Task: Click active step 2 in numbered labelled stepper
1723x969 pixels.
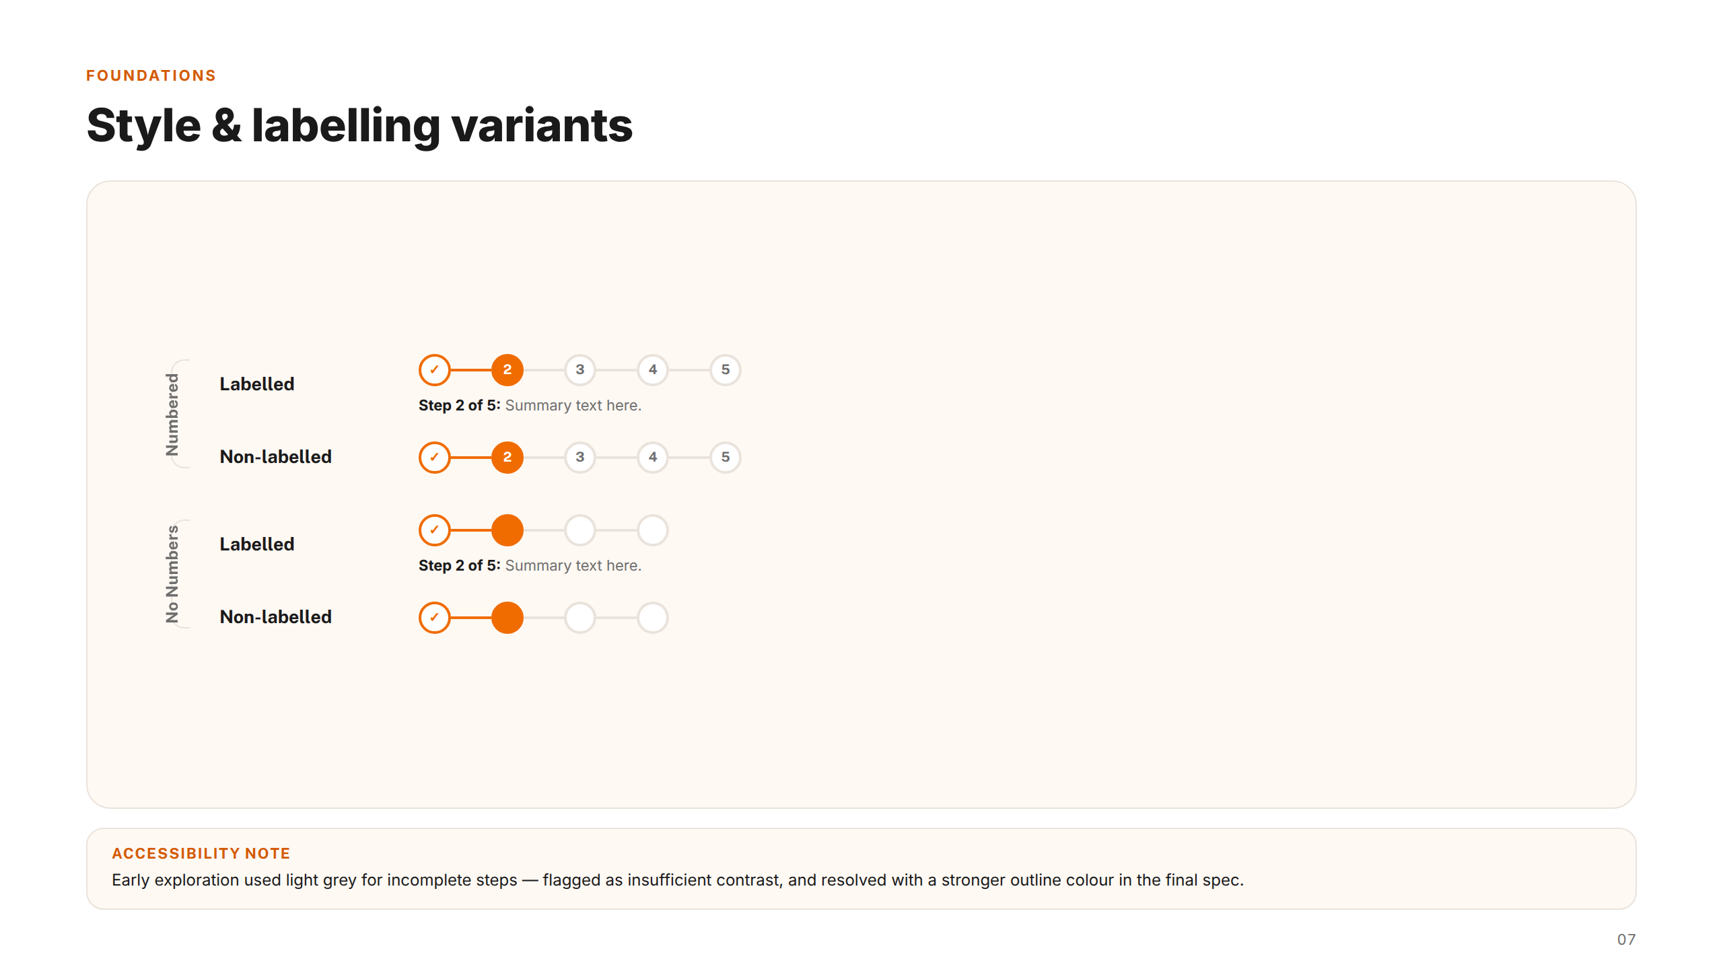Action: [x=507, y=369]
